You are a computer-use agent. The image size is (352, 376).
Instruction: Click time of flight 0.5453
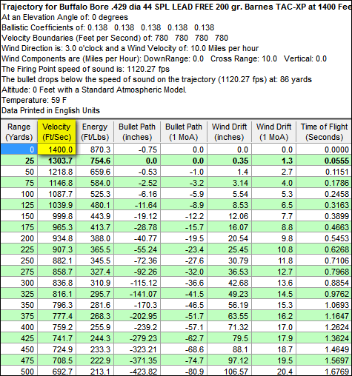click(324, 238)
